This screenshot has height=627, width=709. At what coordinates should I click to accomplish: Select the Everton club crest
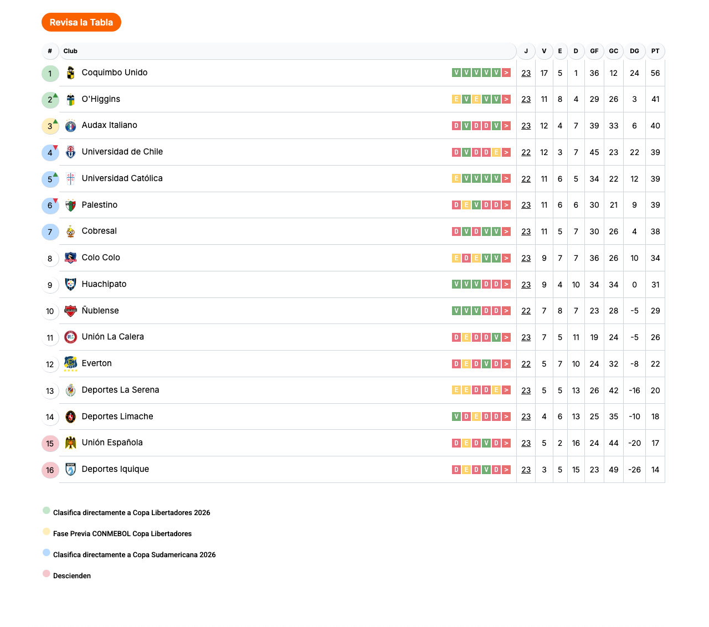70,364
